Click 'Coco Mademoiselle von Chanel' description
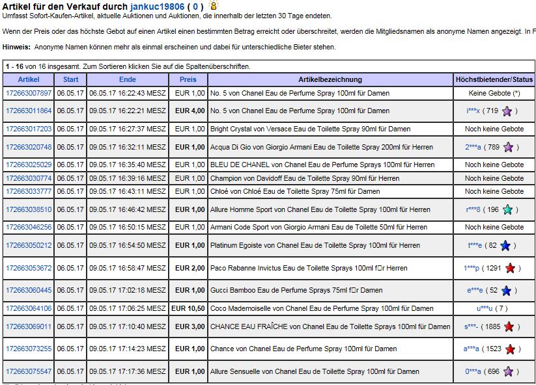536x385 pixels. (322, 308)
